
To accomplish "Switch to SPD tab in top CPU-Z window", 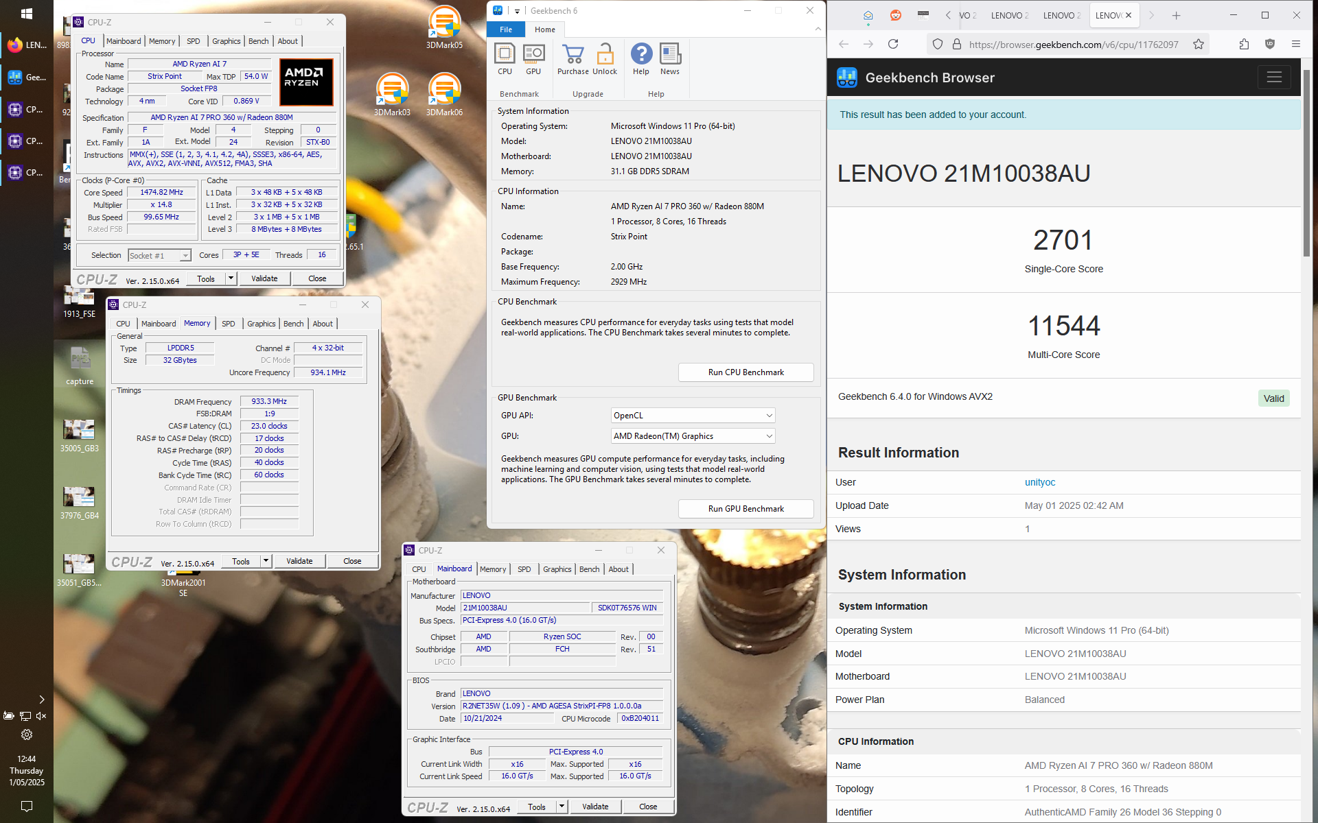I will coord(194,41).
